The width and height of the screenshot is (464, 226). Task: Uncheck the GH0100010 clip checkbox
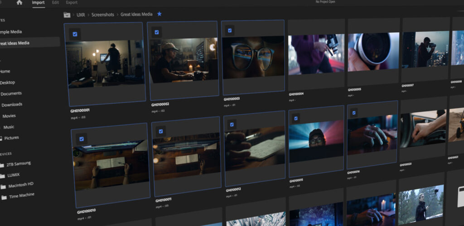tap(82, 139)
